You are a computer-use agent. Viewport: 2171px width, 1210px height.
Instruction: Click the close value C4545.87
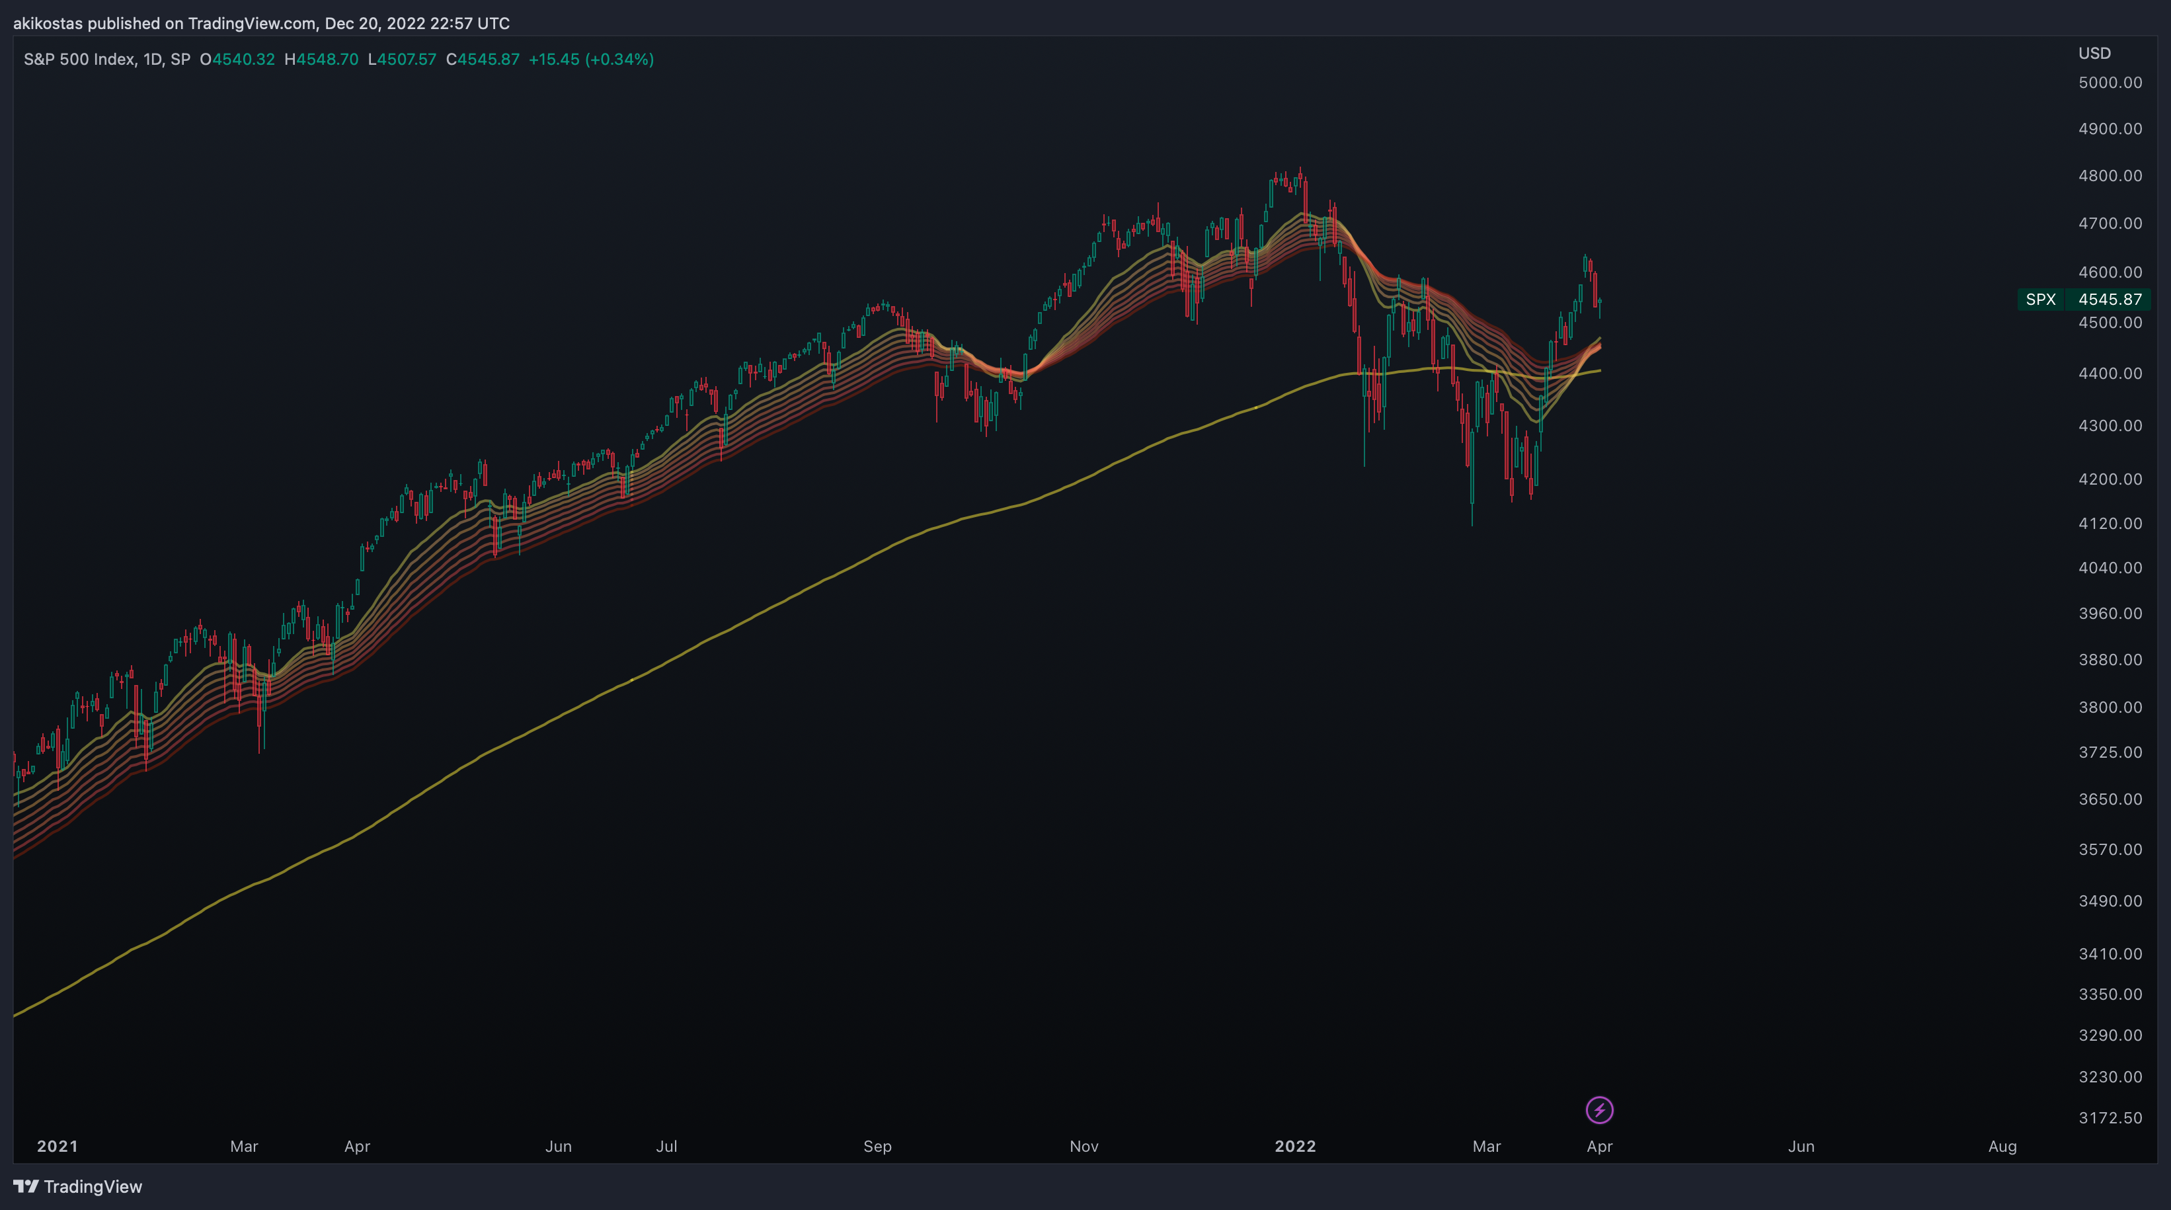click(482, 59)
